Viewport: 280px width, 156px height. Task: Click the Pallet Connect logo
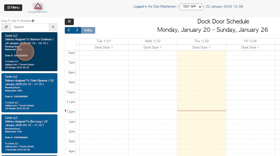[x=38, y=8]
